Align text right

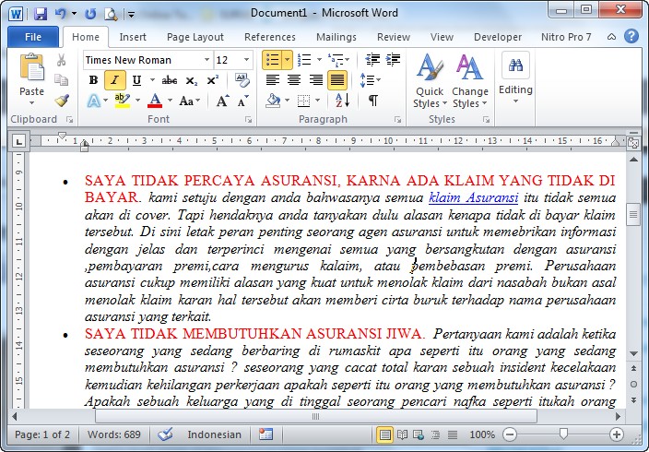click(x=316, y=79)
